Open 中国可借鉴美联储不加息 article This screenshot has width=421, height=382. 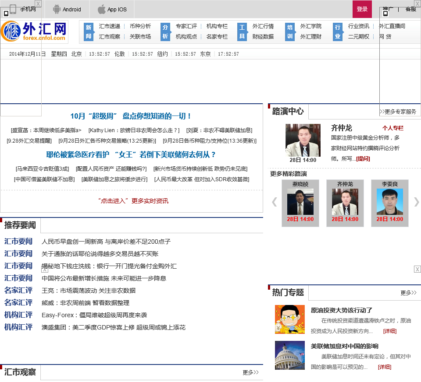pos(44,179)
